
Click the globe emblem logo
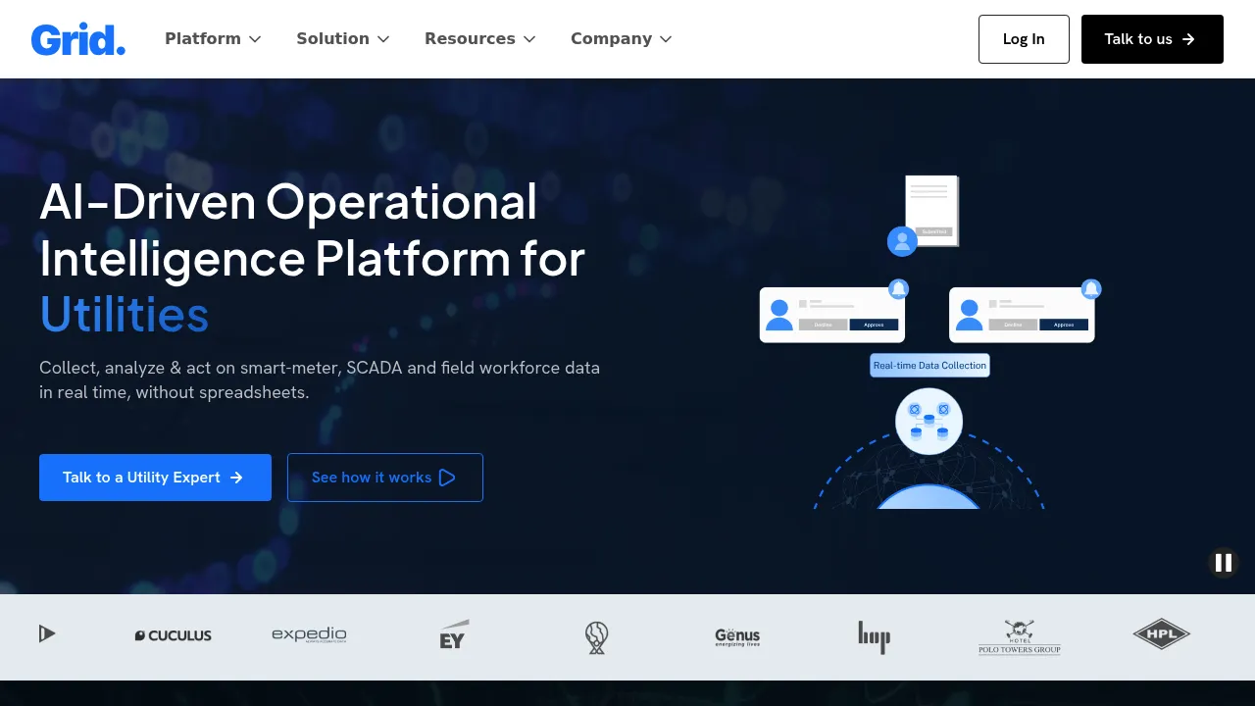[x=597, y=637]
